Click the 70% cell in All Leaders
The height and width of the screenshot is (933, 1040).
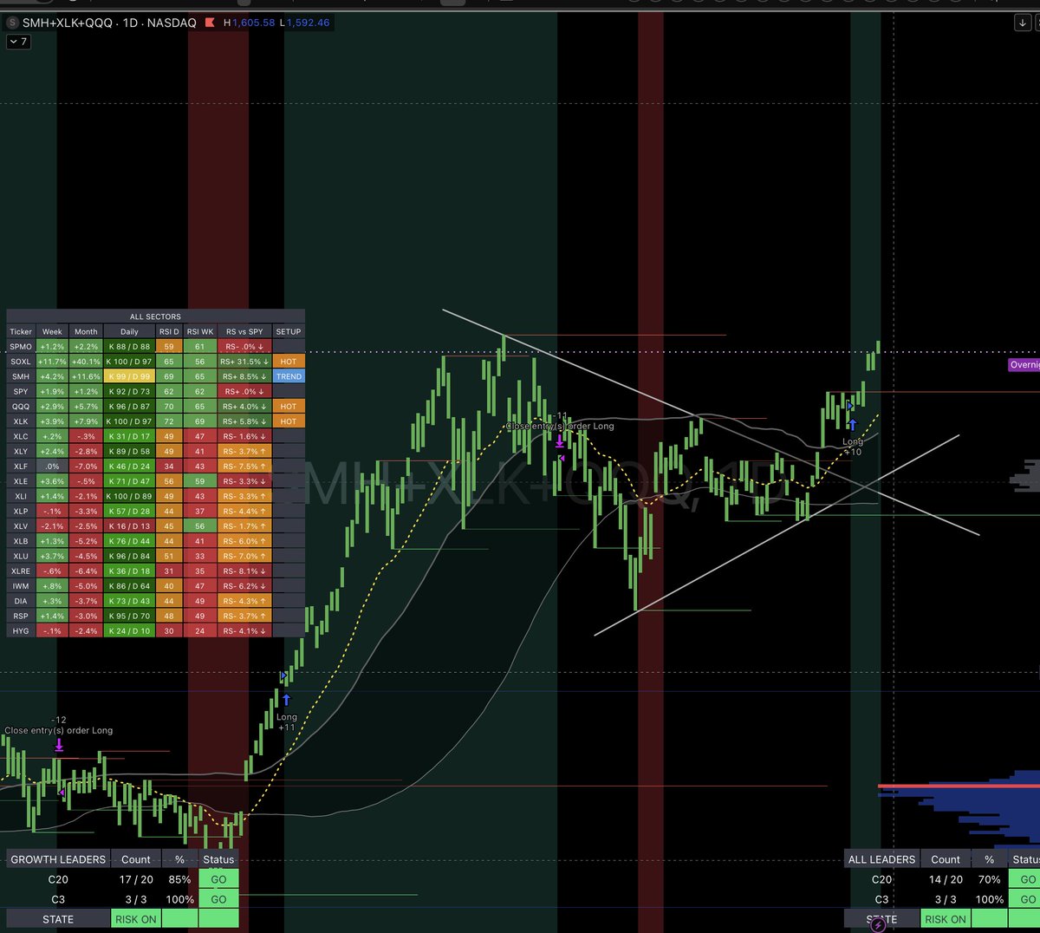coord(989,879)
